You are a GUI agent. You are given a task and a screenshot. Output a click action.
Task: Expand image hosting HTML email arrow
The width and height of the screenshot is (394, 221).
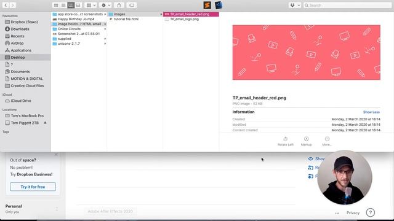[105, 24]
